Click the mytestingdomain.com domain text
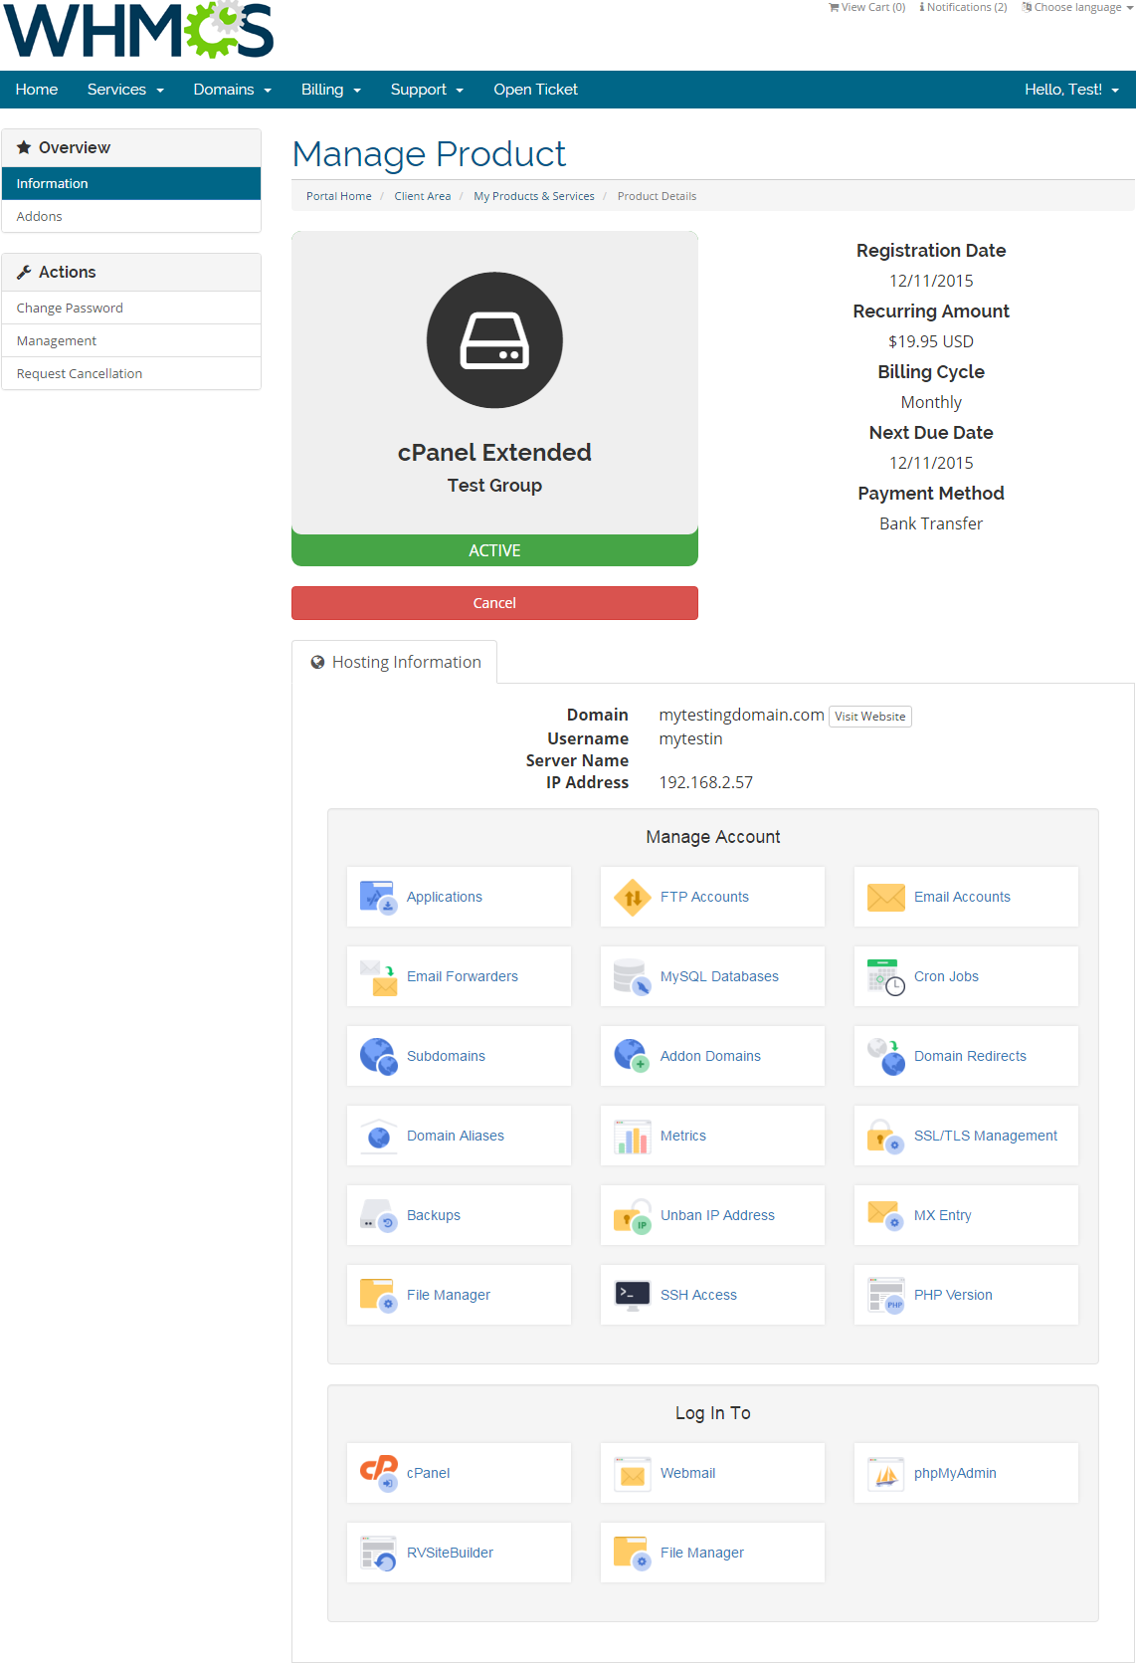Viewport: 1136px width, 1664px height. 741,715
